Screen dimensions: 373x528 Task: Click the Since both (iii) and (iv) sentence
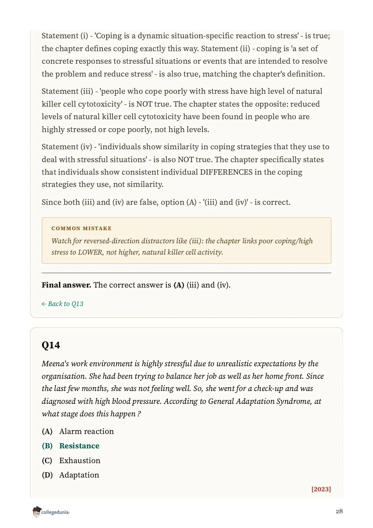(x=166, y=202)
